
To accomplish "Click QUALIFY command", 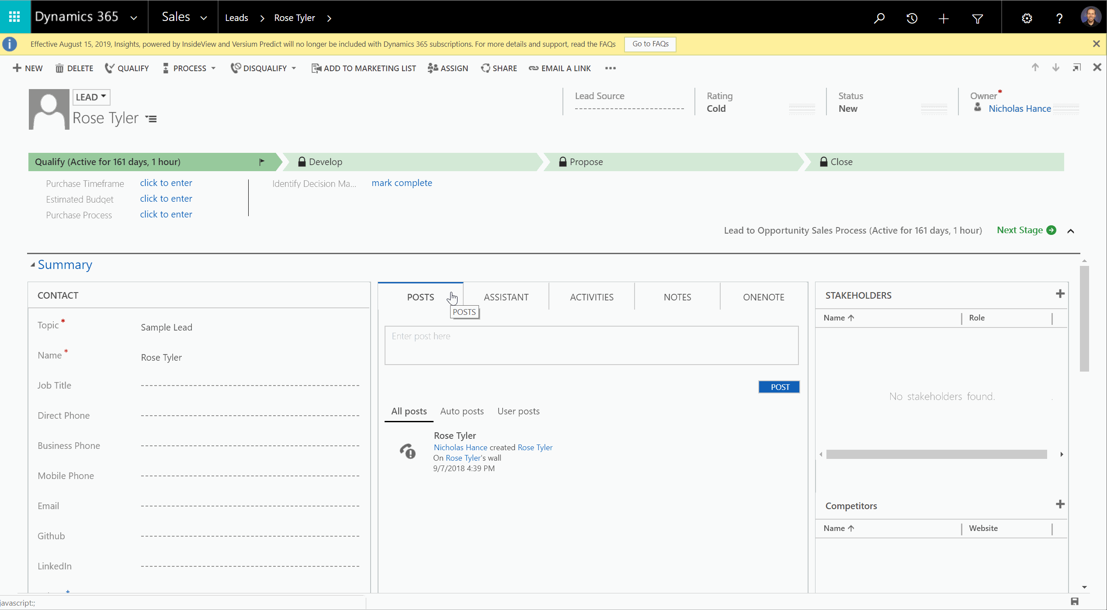I will pyautogui.click(x=127, y=68).
